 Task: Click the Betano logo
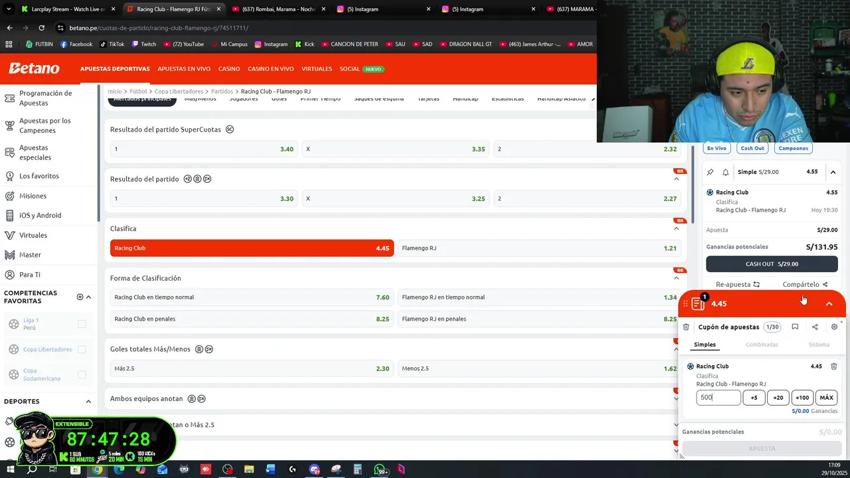34,68
